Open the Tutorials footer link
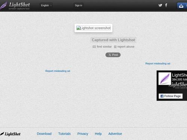Viewport: 187px width, 140px height. tap(64, 134)
